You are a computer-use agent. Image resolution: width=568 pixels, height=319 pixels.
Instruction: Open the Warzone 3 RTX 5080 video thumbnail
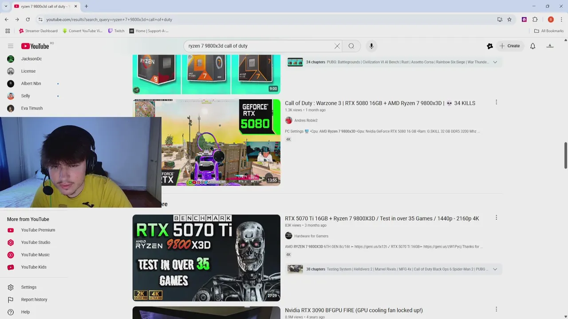206,142
